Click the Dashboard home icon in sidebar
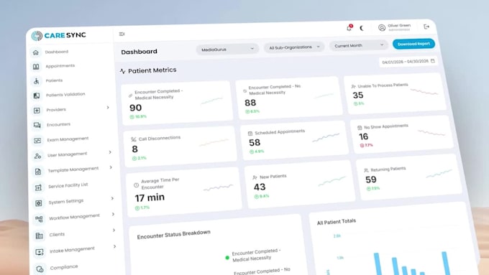This screenshot has height=275, width=489. [x=36, y=52]
